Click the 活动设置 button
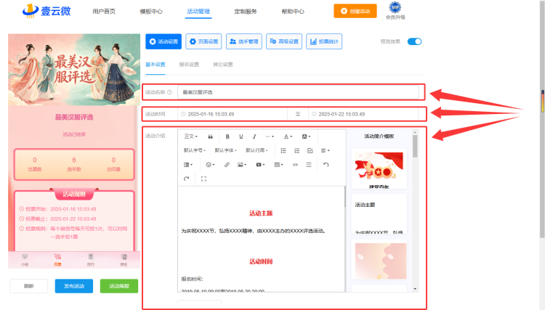 point(163,41)
